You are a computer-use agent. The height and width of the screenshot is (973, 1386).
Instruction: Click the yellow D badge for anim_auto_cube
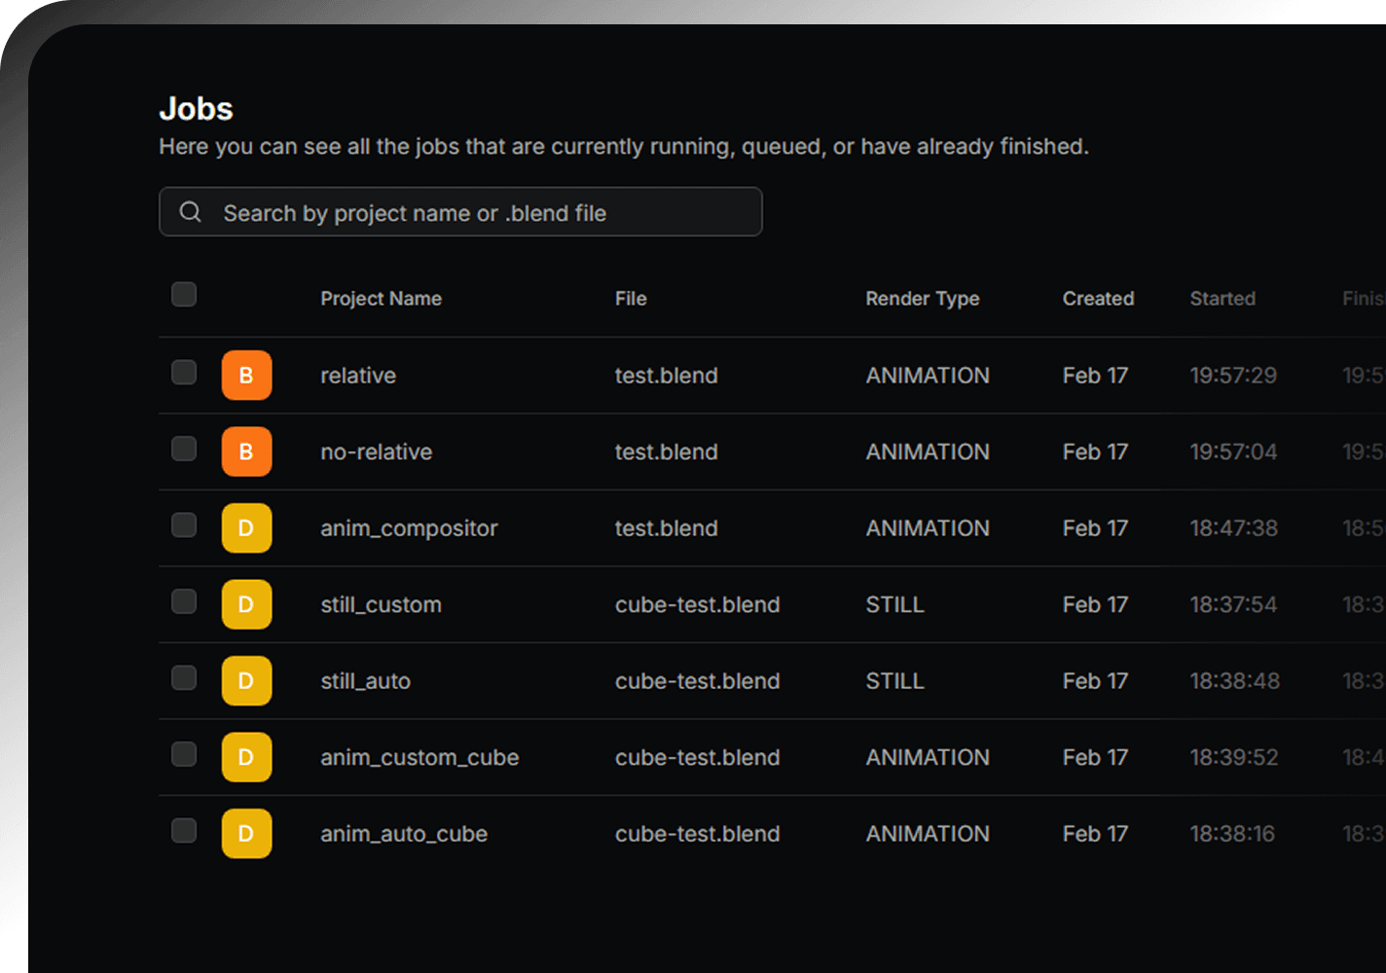pyautogui.click(x=246, y=834)
